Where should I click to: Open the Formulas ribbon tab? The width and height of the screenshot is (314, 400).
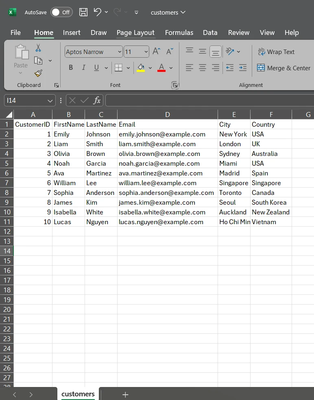click(179, 32)
